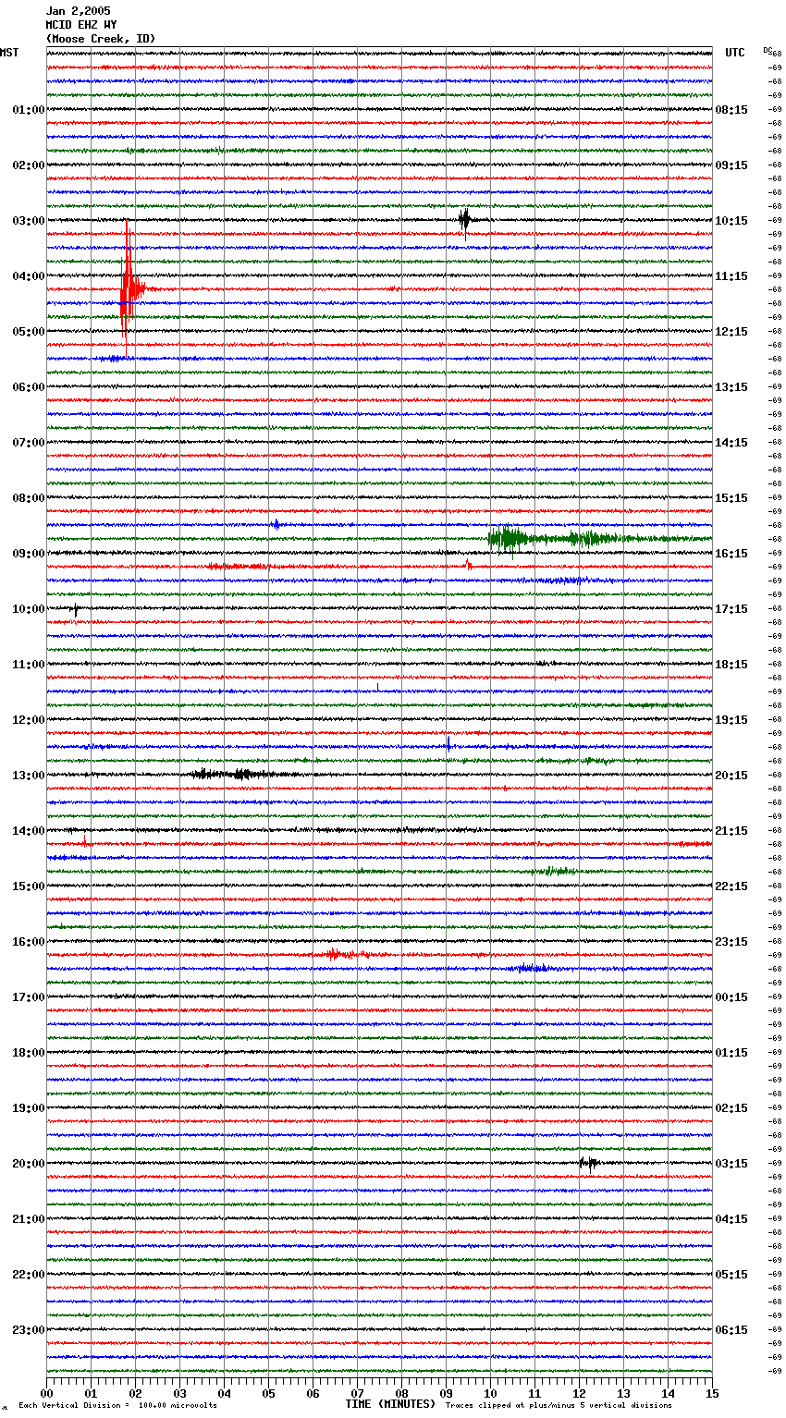Click the "UTC" time zone header

pyautogui.click(x=735, y=53)
